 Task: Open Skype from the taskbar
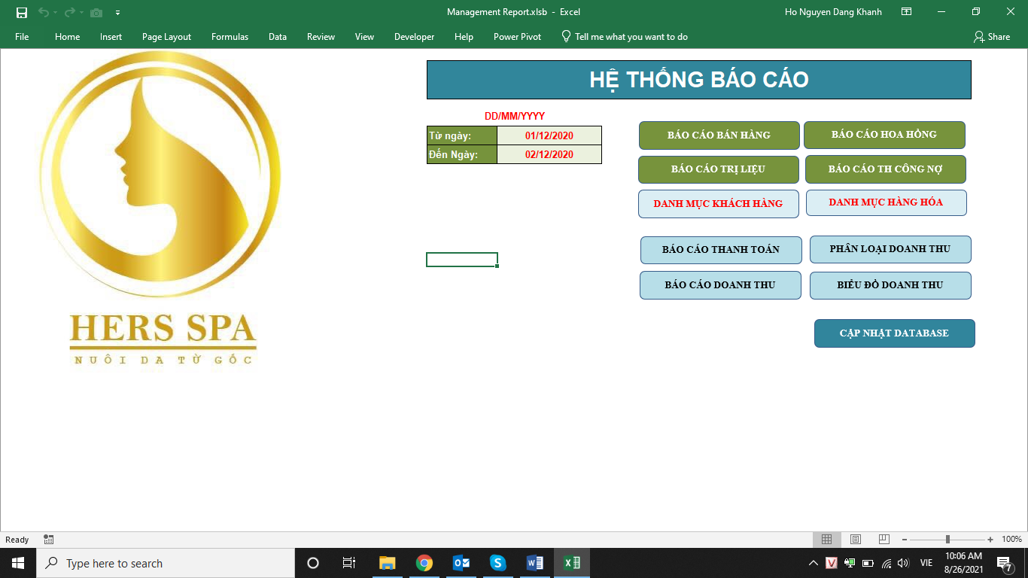point(497,563)
